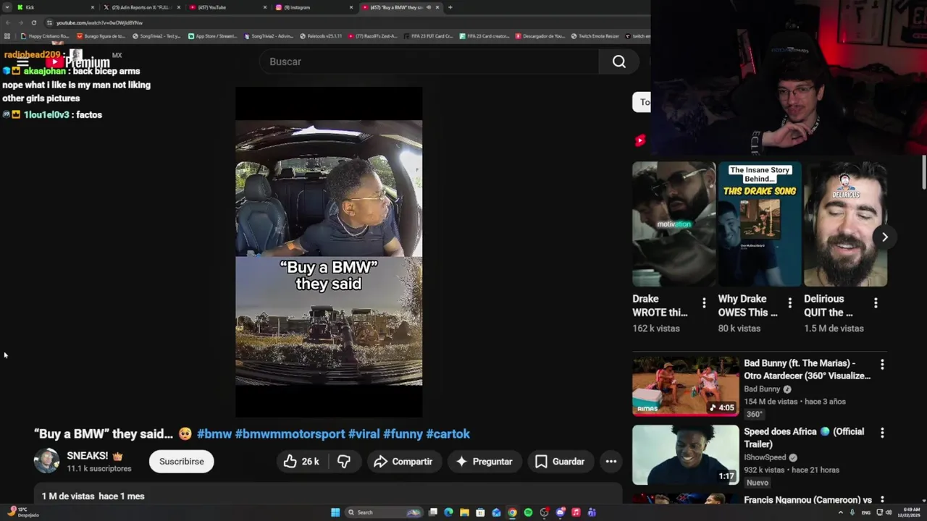Image resolution: width=927 pixels, height=521 pixels.
Task: Click the #bmwmmotorsport hashtag link
Action: (290, 433)
